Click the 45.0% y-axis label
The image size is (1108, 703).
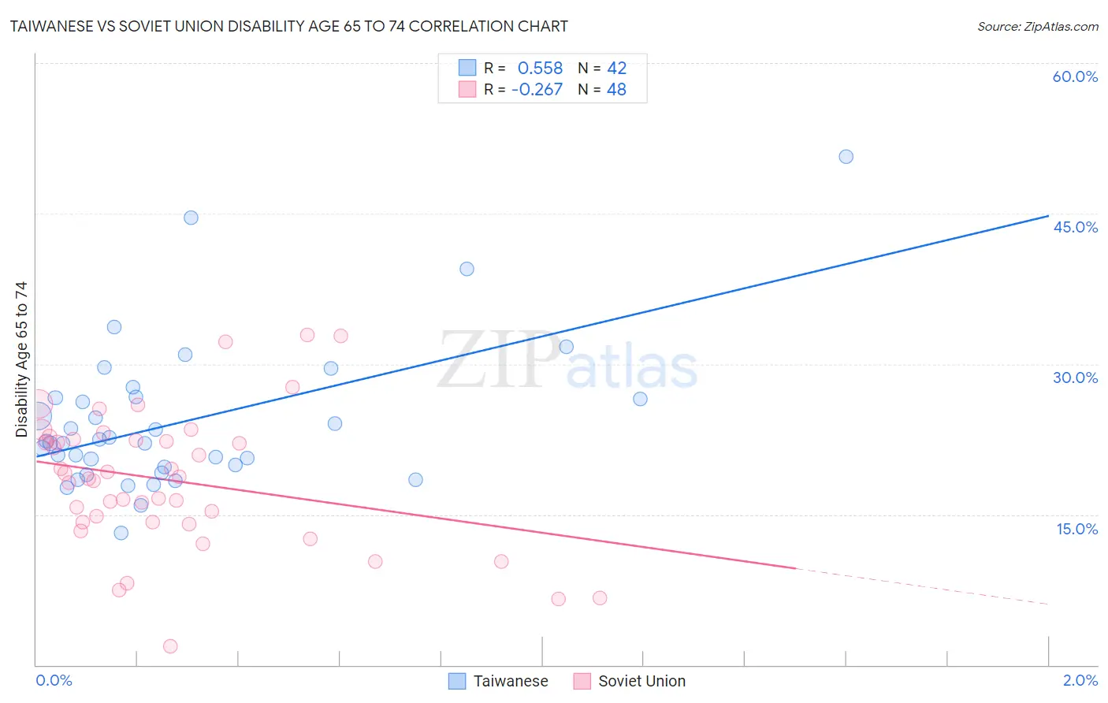[x=1075, y=227]
